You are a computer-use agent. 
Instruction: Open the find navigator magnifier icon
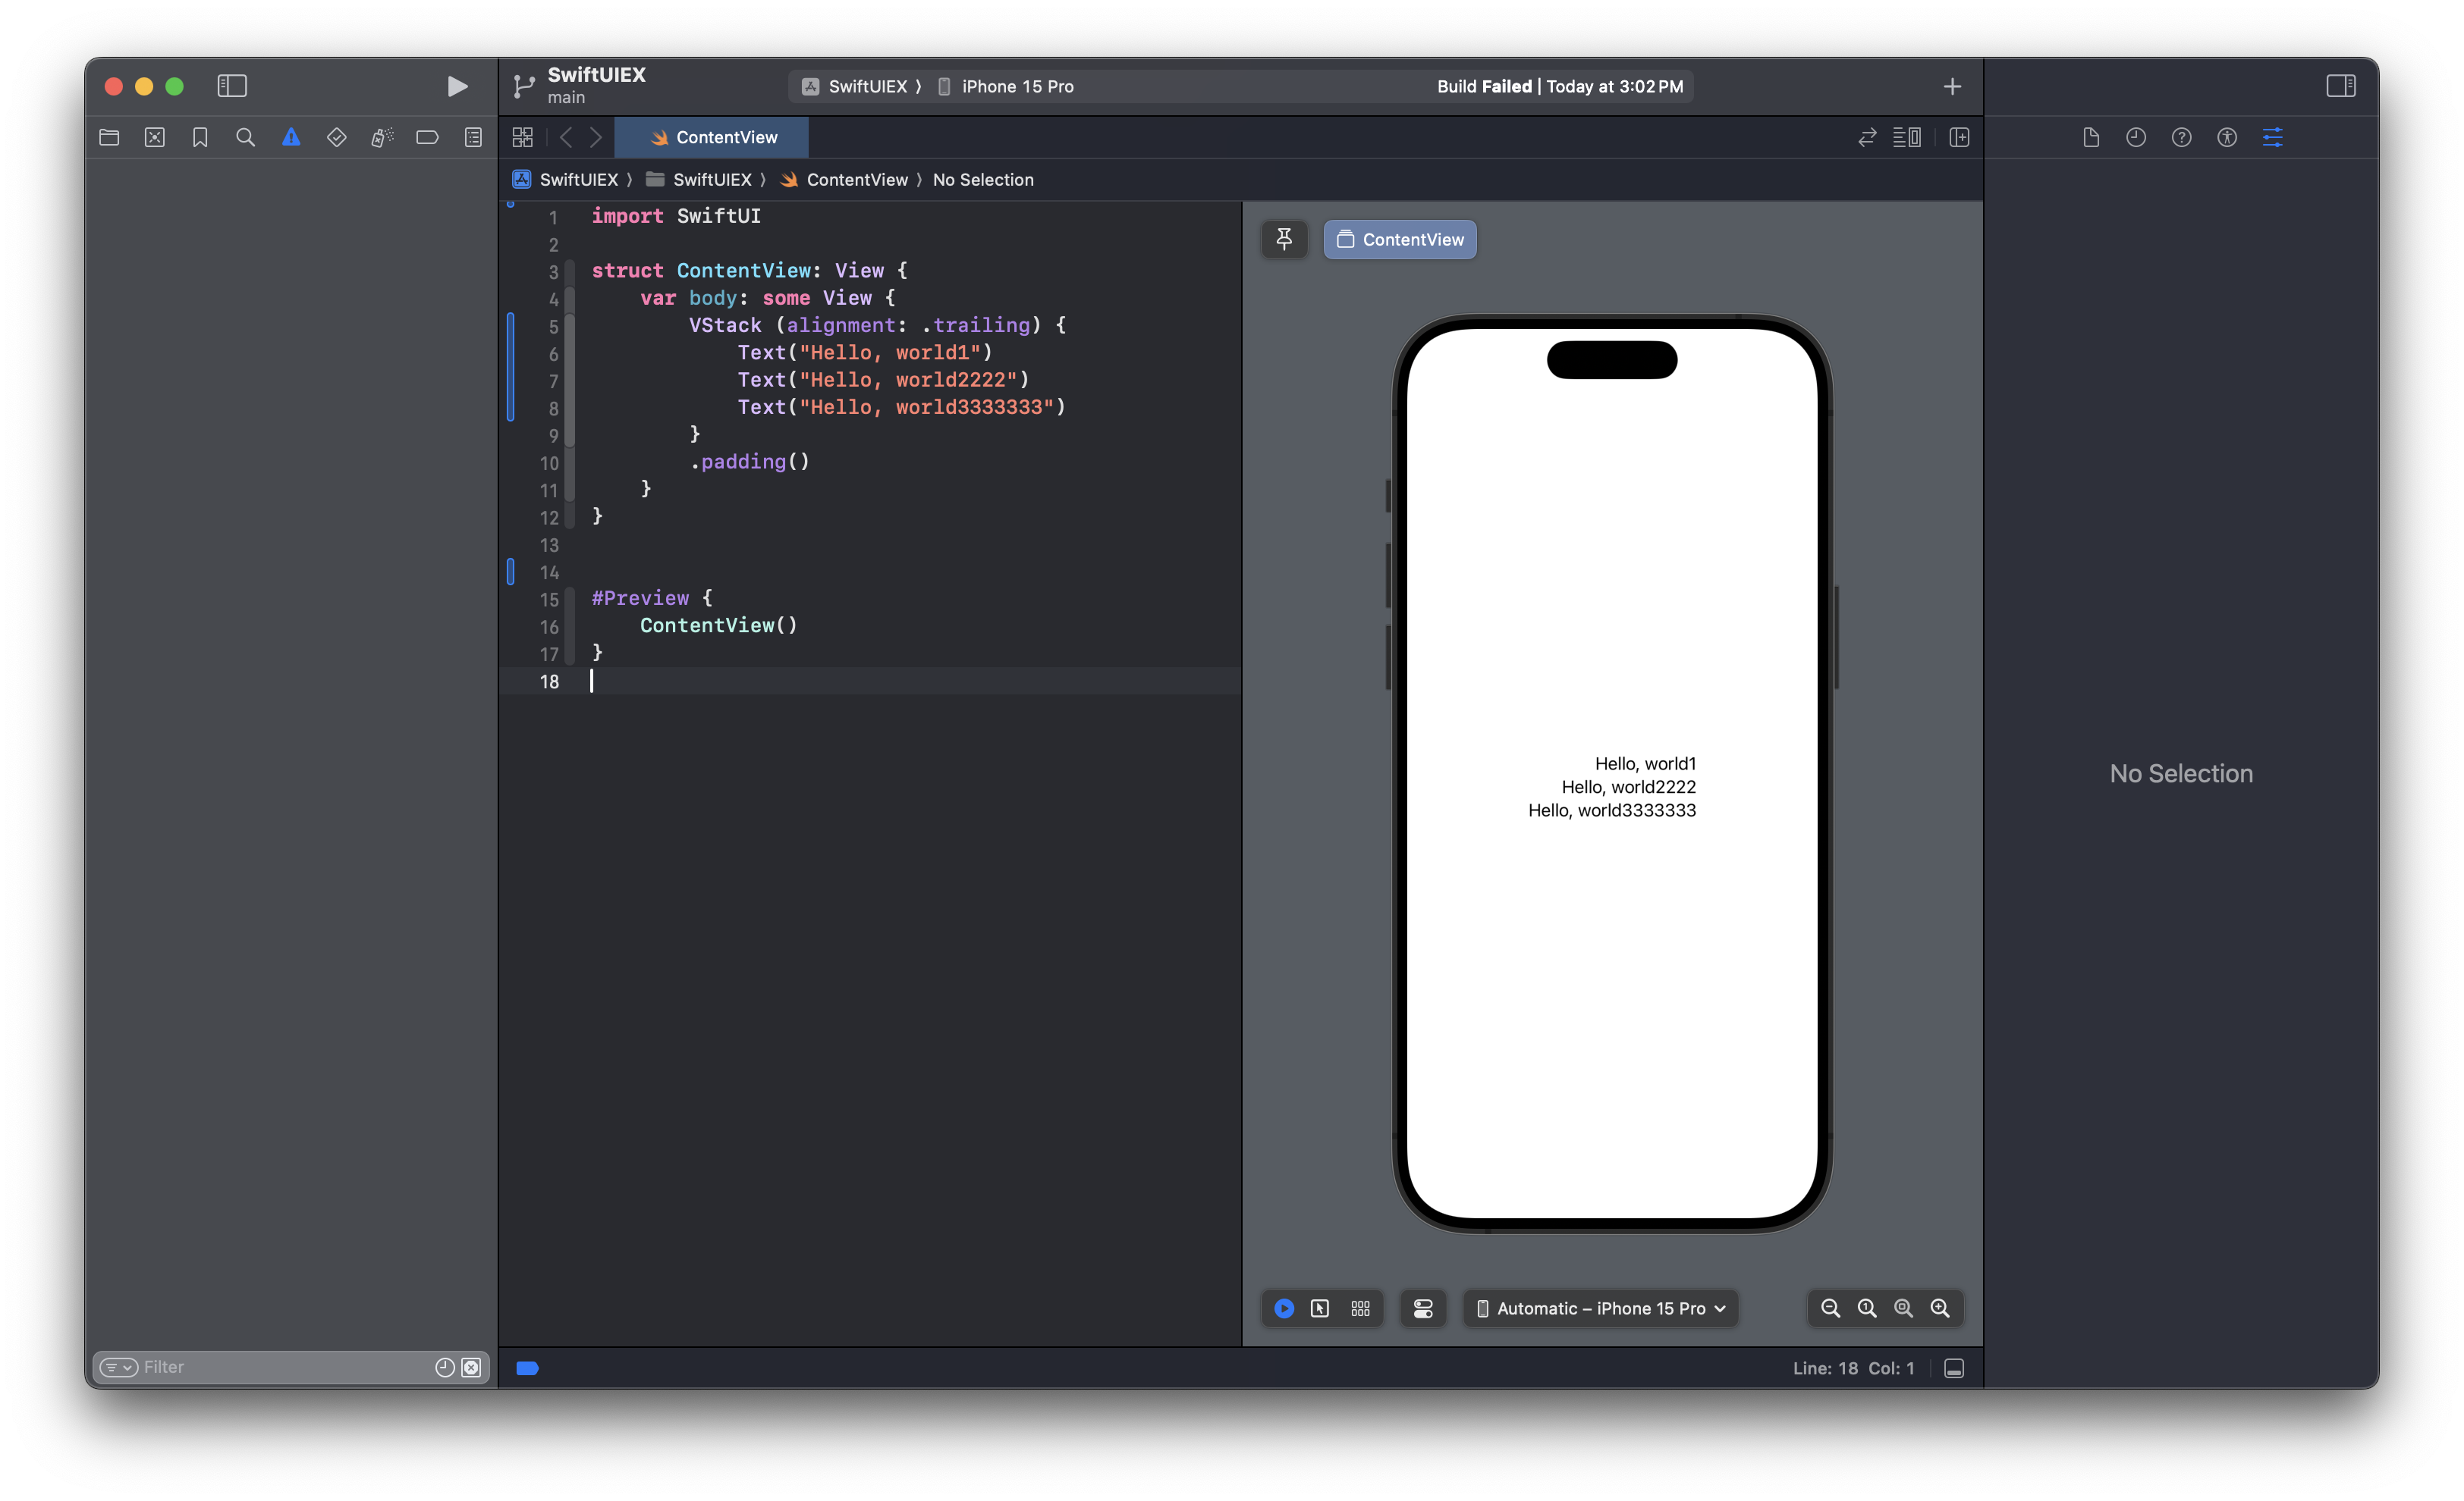[x=245, y=138]
